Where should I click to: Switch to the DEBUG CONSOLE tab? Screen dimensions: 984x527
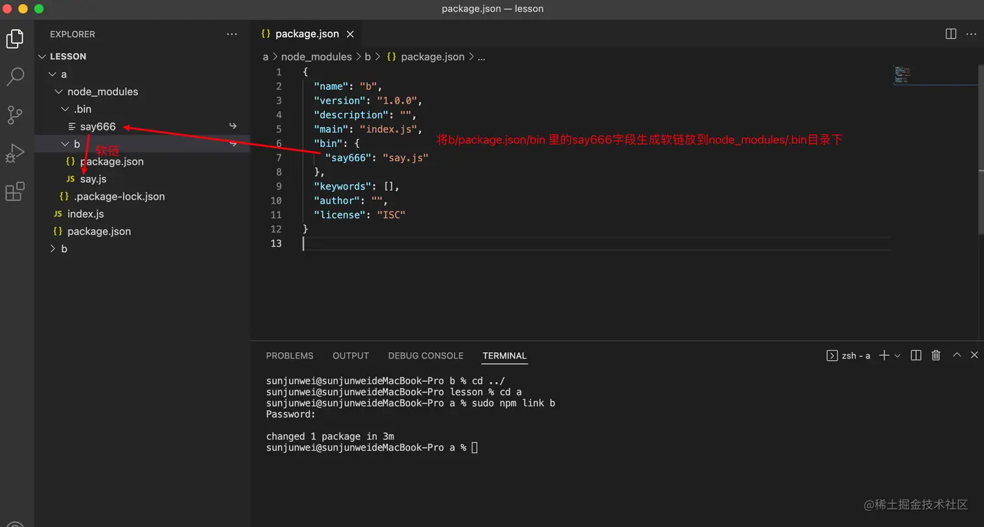click(426, 356)
